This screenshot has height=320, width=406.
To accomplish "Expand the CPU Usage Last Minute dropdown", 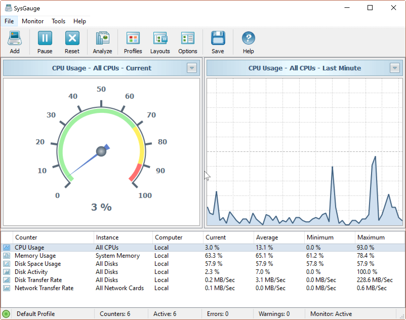I will coord(395,68).
